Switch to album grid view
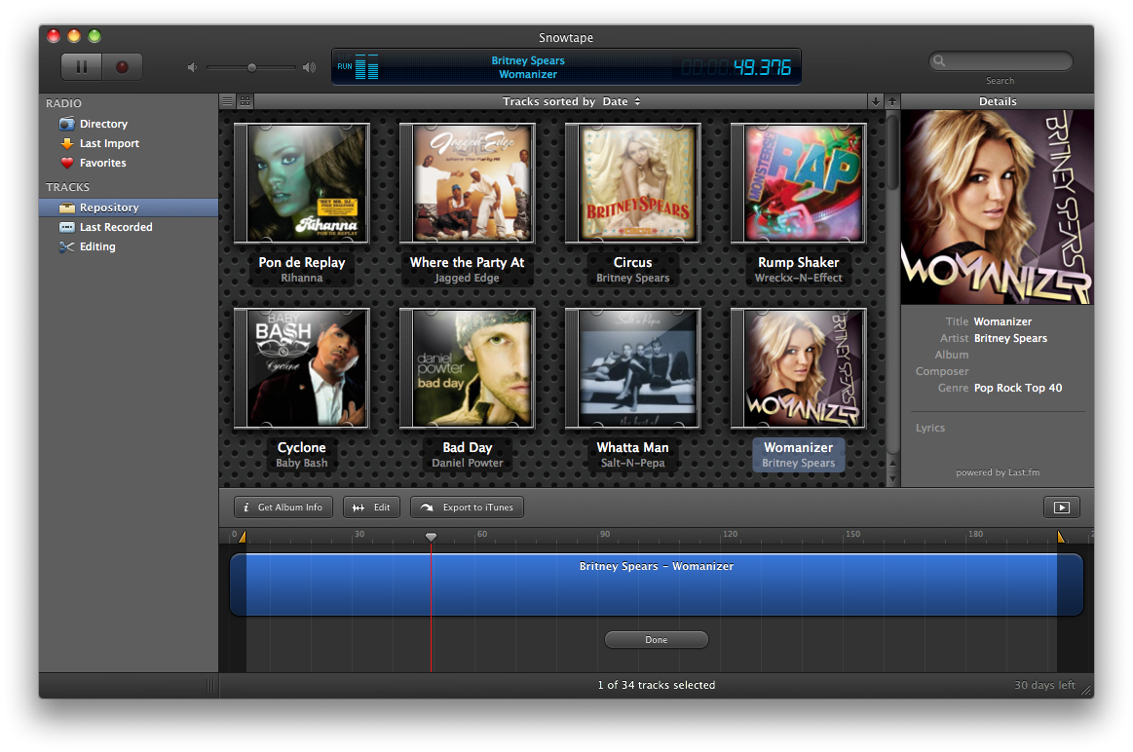This screenshot has height=752, width=1133. click(245, 101)
